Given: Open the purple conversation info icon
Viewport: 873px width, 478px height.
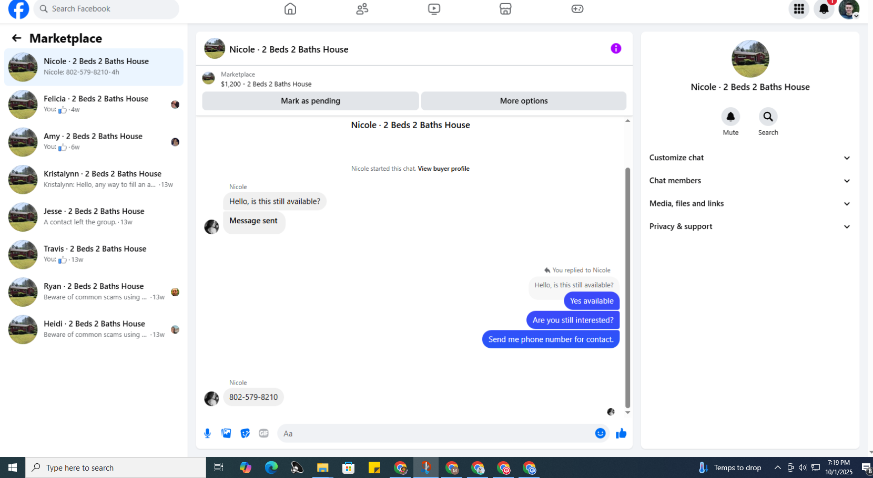Looking at the screenshot, I should tap(616, 48).
